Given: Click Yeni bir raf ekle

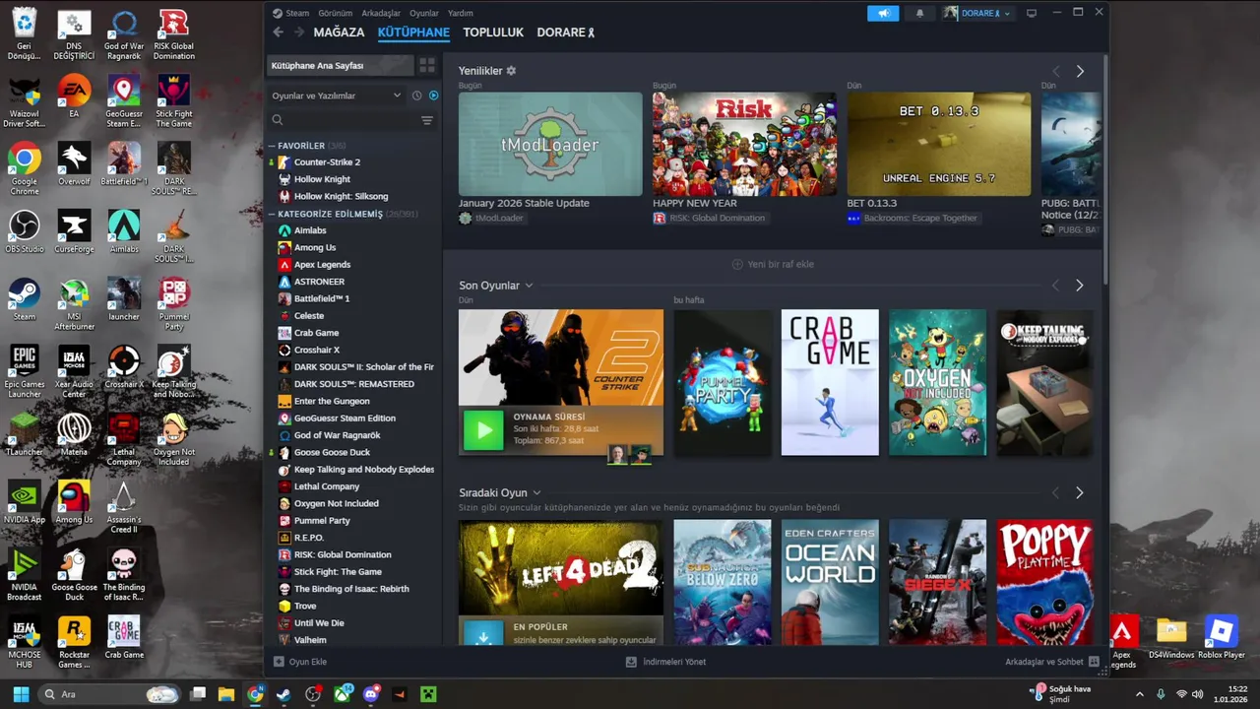Looking at the screenshot, I should coord(773,264).
